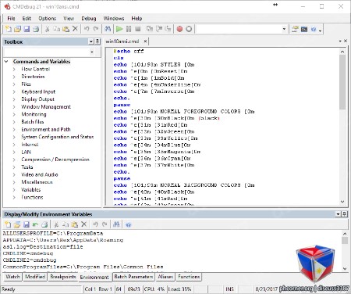Click the red Toggle Breakpoint icon
The width and height of the screenshot is (351, 294).
pos(179,29)
